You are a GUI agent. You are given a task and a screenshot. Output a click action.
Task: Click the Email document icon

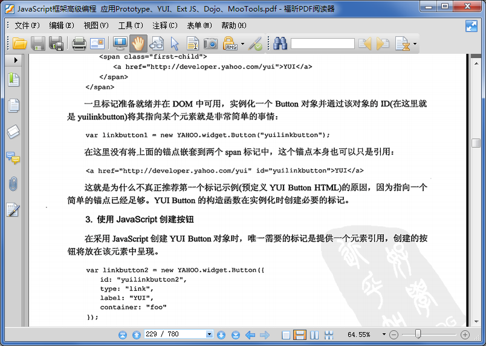pyautogui.click(x=97, y=44)
